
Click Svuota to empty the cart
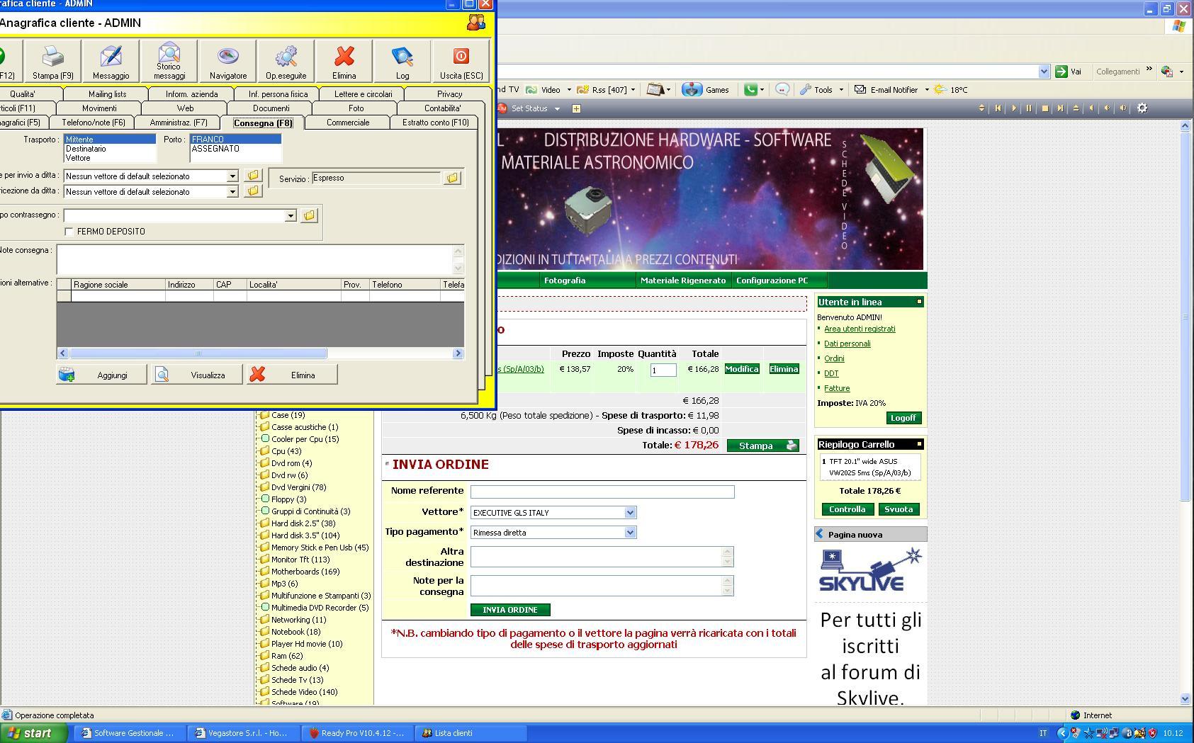click(x=899, y=509)
